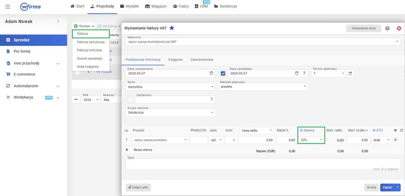The image size is (405, 196).
Task: Expand the Stawka 23% dropdown
Action: click(311, 140)
